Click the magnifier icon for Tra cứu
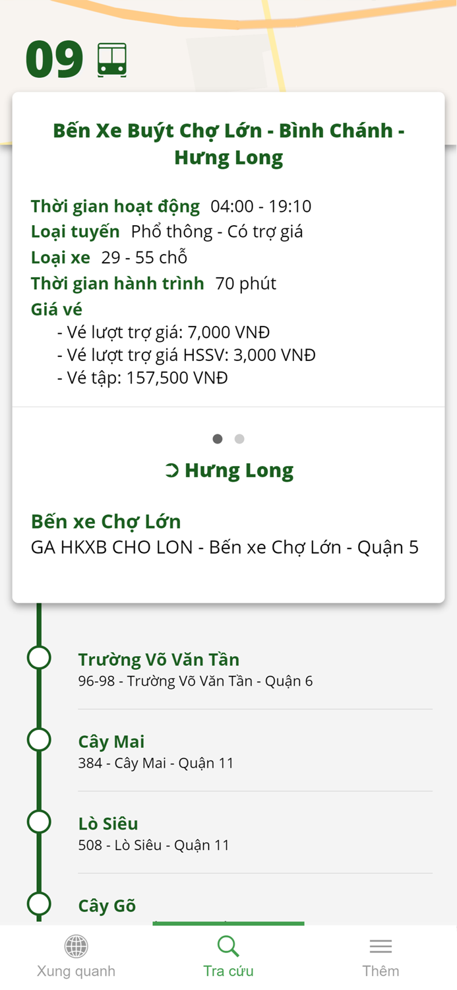The height and width of the screenshot is (990, 457). pyautogui.click(x=228, y=946)
